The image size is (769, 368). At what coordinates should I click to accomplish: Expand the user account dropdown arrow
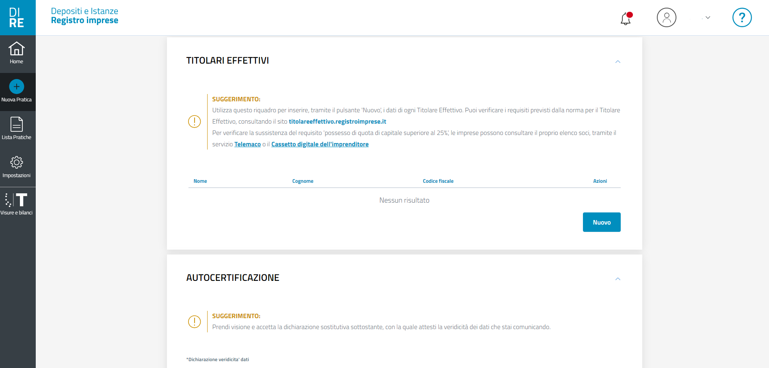pyautogui.click(x=708, y=18)
